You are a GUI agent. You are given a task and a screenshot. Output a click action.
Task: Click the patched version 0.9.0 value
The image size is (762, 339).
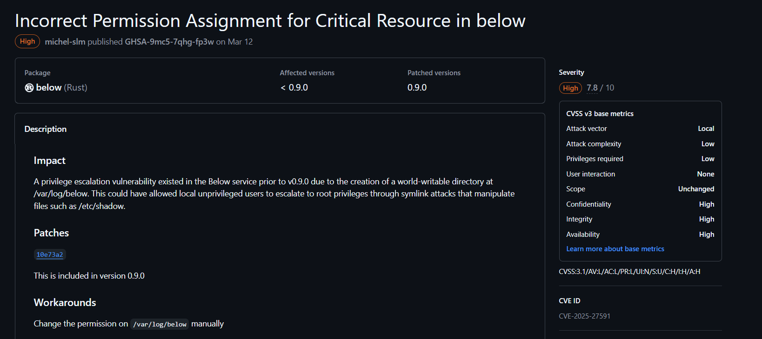(417, 88)
